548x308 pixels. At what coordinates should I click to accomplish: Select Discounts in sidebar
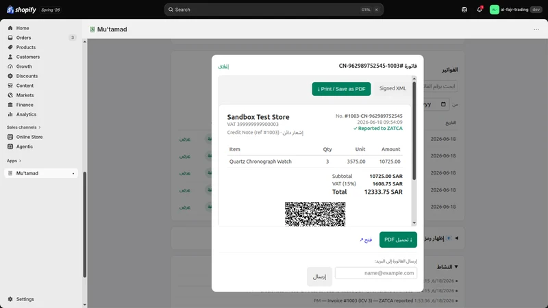(27, 76)
